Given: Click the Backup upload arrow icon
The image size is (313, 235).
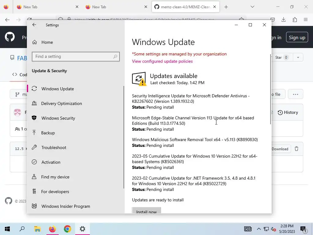Looking at the screenshot, I should (x=34, y=132).
